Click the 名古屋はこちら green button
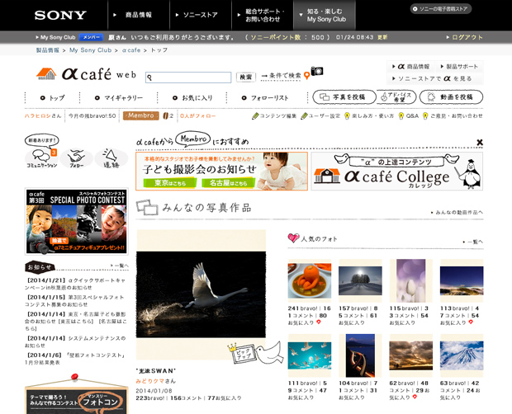Viewport: 512px width, 414px height. tap(228, 183)
